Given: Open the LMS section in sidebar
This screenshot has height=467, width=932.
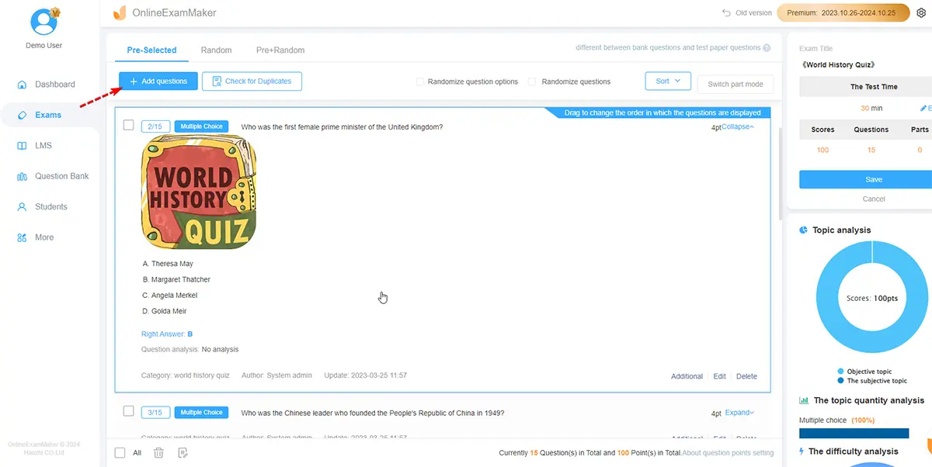Looking at the screenshot, I should point(43,146).
